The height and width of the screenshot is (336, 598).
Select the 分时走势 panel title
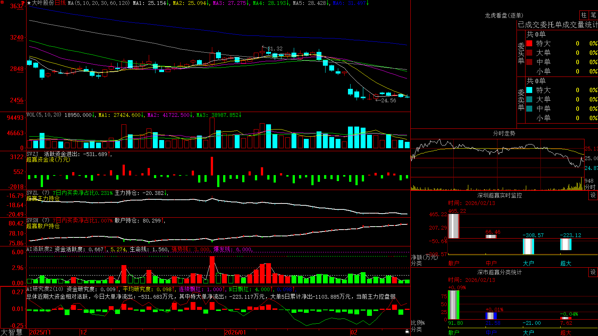504,133
